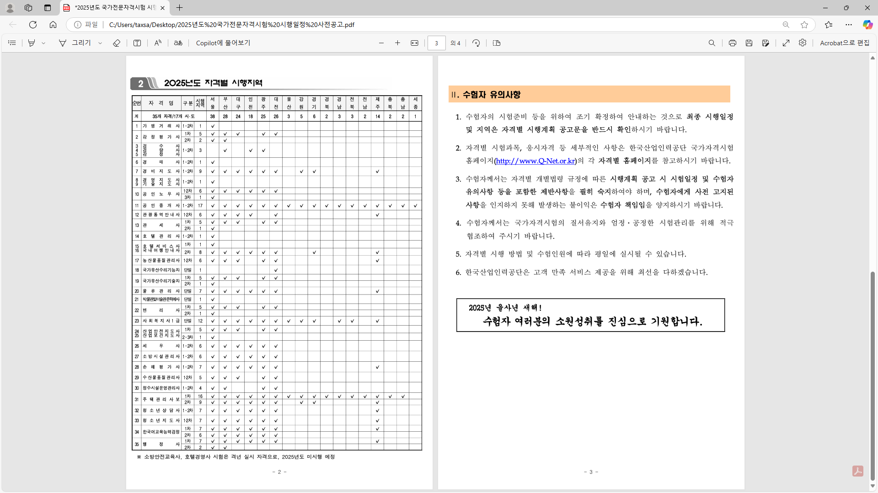The width and height of the screenshot is (878, 493).
Task: Open the workspaces icon
Action: click(28, 8)
